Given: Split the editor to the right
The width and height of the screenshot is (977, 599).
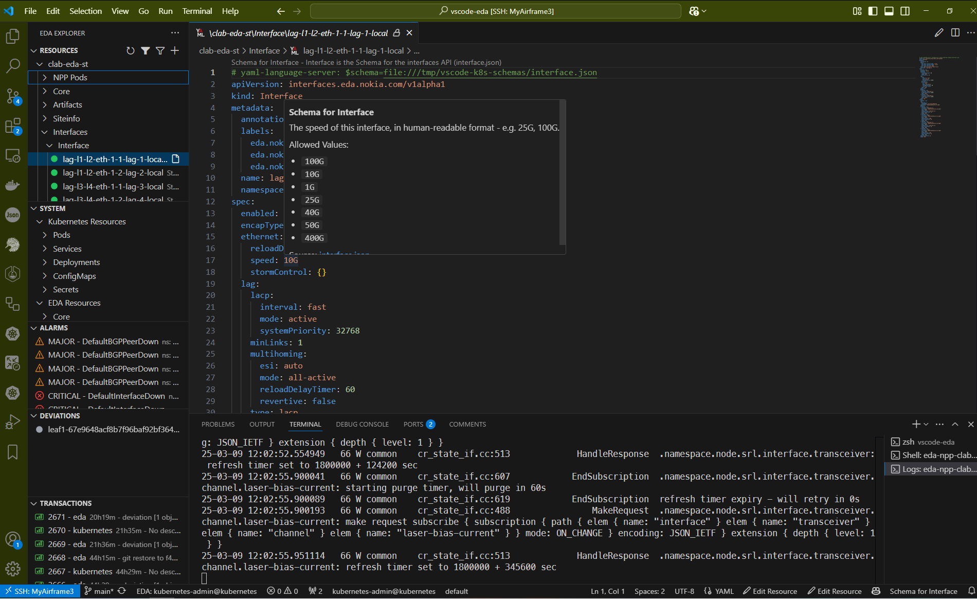Looking at the screenshot, I should click(x=955, y=33).
